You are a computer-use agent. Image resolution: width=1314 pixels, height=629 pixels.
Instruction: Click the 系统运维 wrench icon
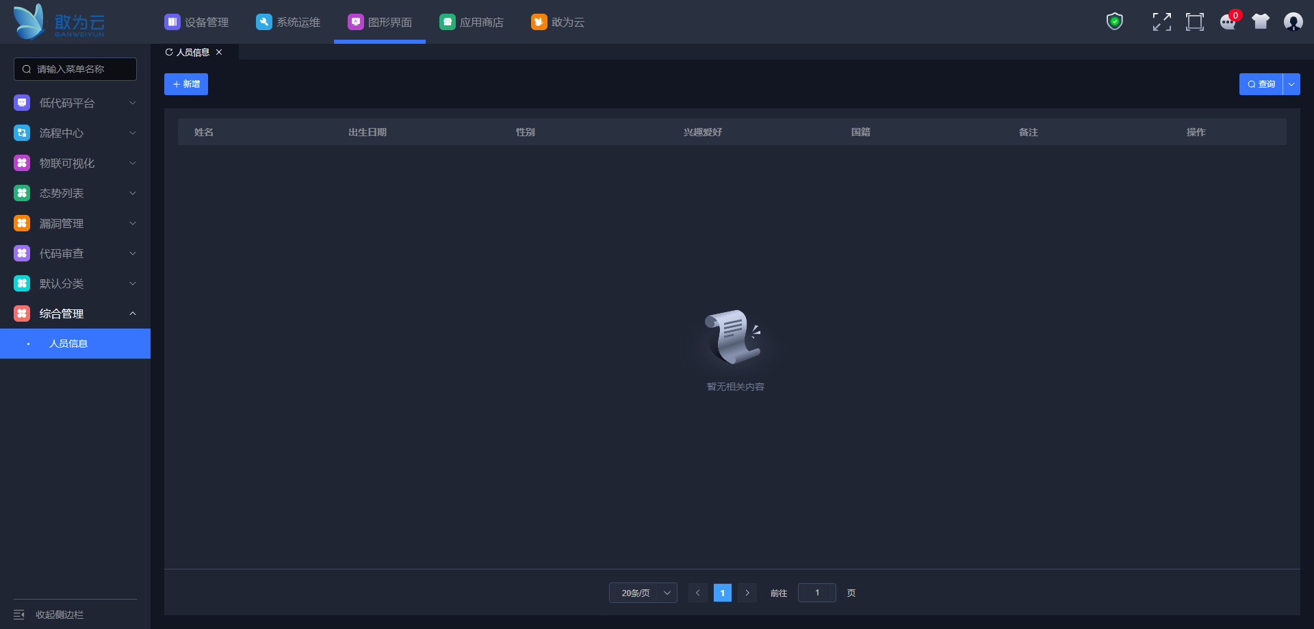264,22
